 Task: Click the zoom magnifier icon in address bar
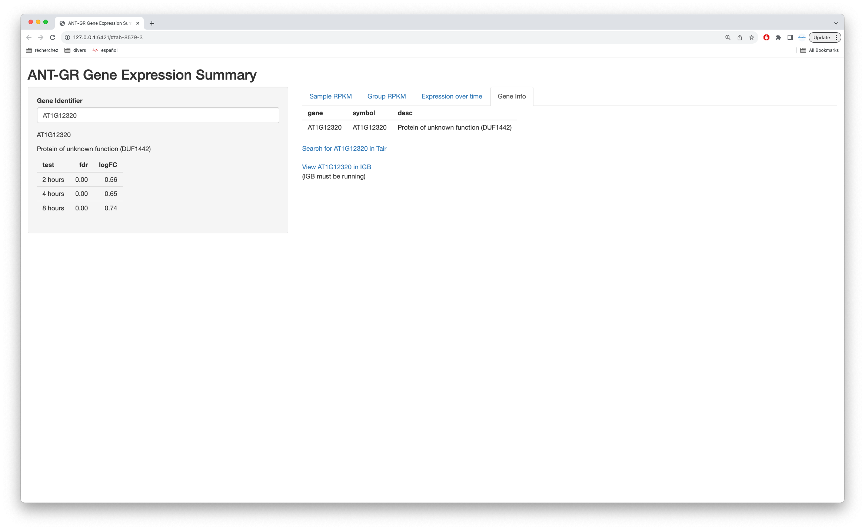click(728, 37)
